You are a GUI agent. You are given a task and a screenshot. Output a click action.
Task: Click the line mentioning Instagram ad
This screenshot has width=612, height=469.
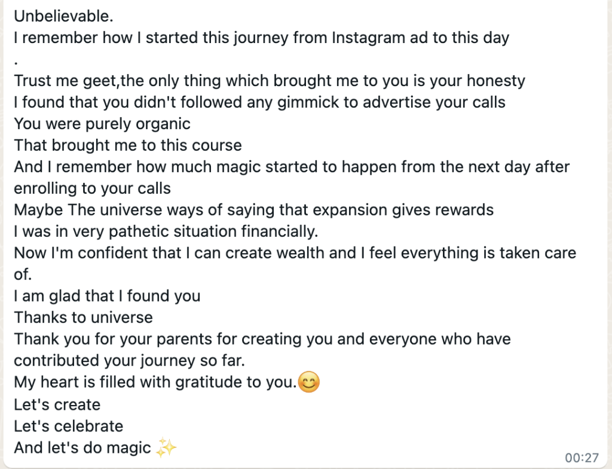(261, 38)
